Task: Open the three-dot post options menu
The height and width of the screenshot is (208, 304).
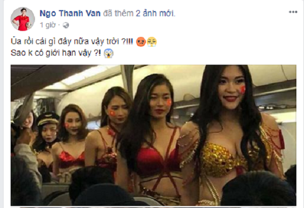Action: pyautogui.click(x=293, y=12)
